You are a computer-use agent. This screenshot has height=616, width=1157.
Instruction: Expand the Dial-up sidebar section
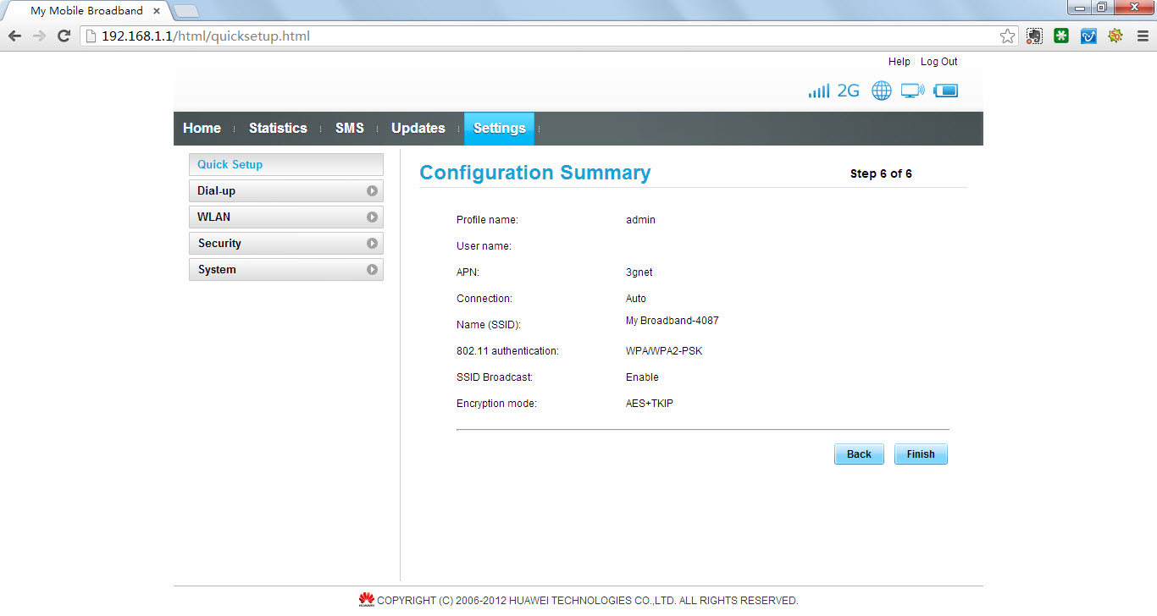click(286, 191)
